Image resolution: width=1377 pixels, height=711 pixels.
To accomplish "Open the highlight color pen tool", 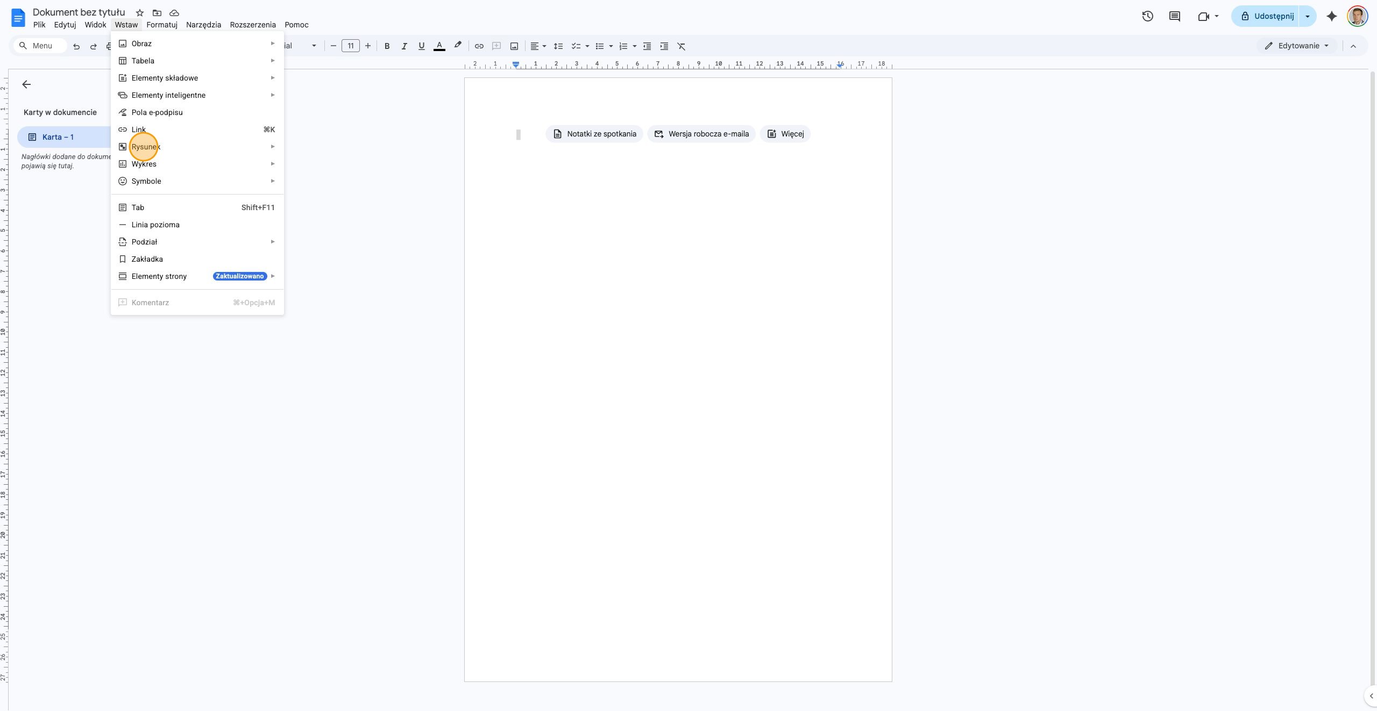I will tap(457, 46).
